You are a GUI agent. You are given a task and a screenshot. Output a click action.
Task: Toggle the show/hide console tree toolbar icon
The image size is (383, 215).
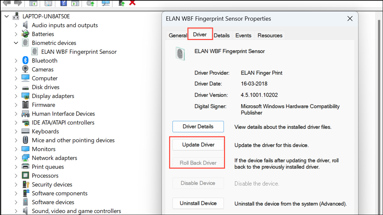(x=33, y=3)
